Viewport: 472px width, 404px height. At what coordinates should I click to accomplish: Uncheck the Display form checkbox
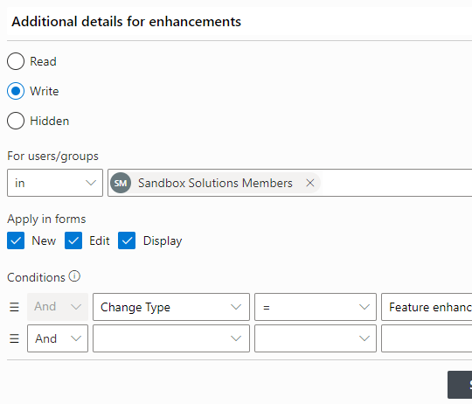click(127, 240)
